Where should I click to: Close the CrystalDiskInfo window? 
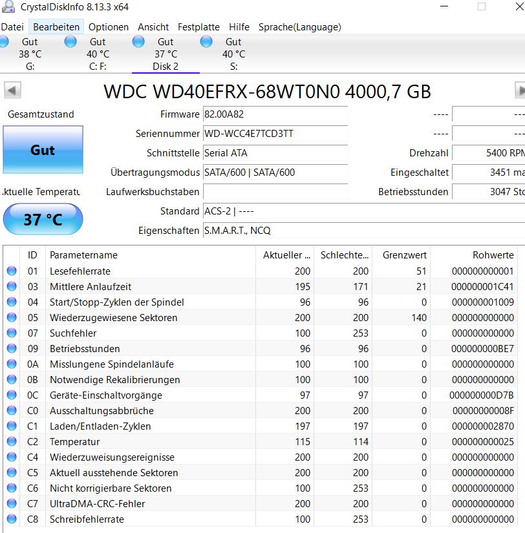[519, 6]
